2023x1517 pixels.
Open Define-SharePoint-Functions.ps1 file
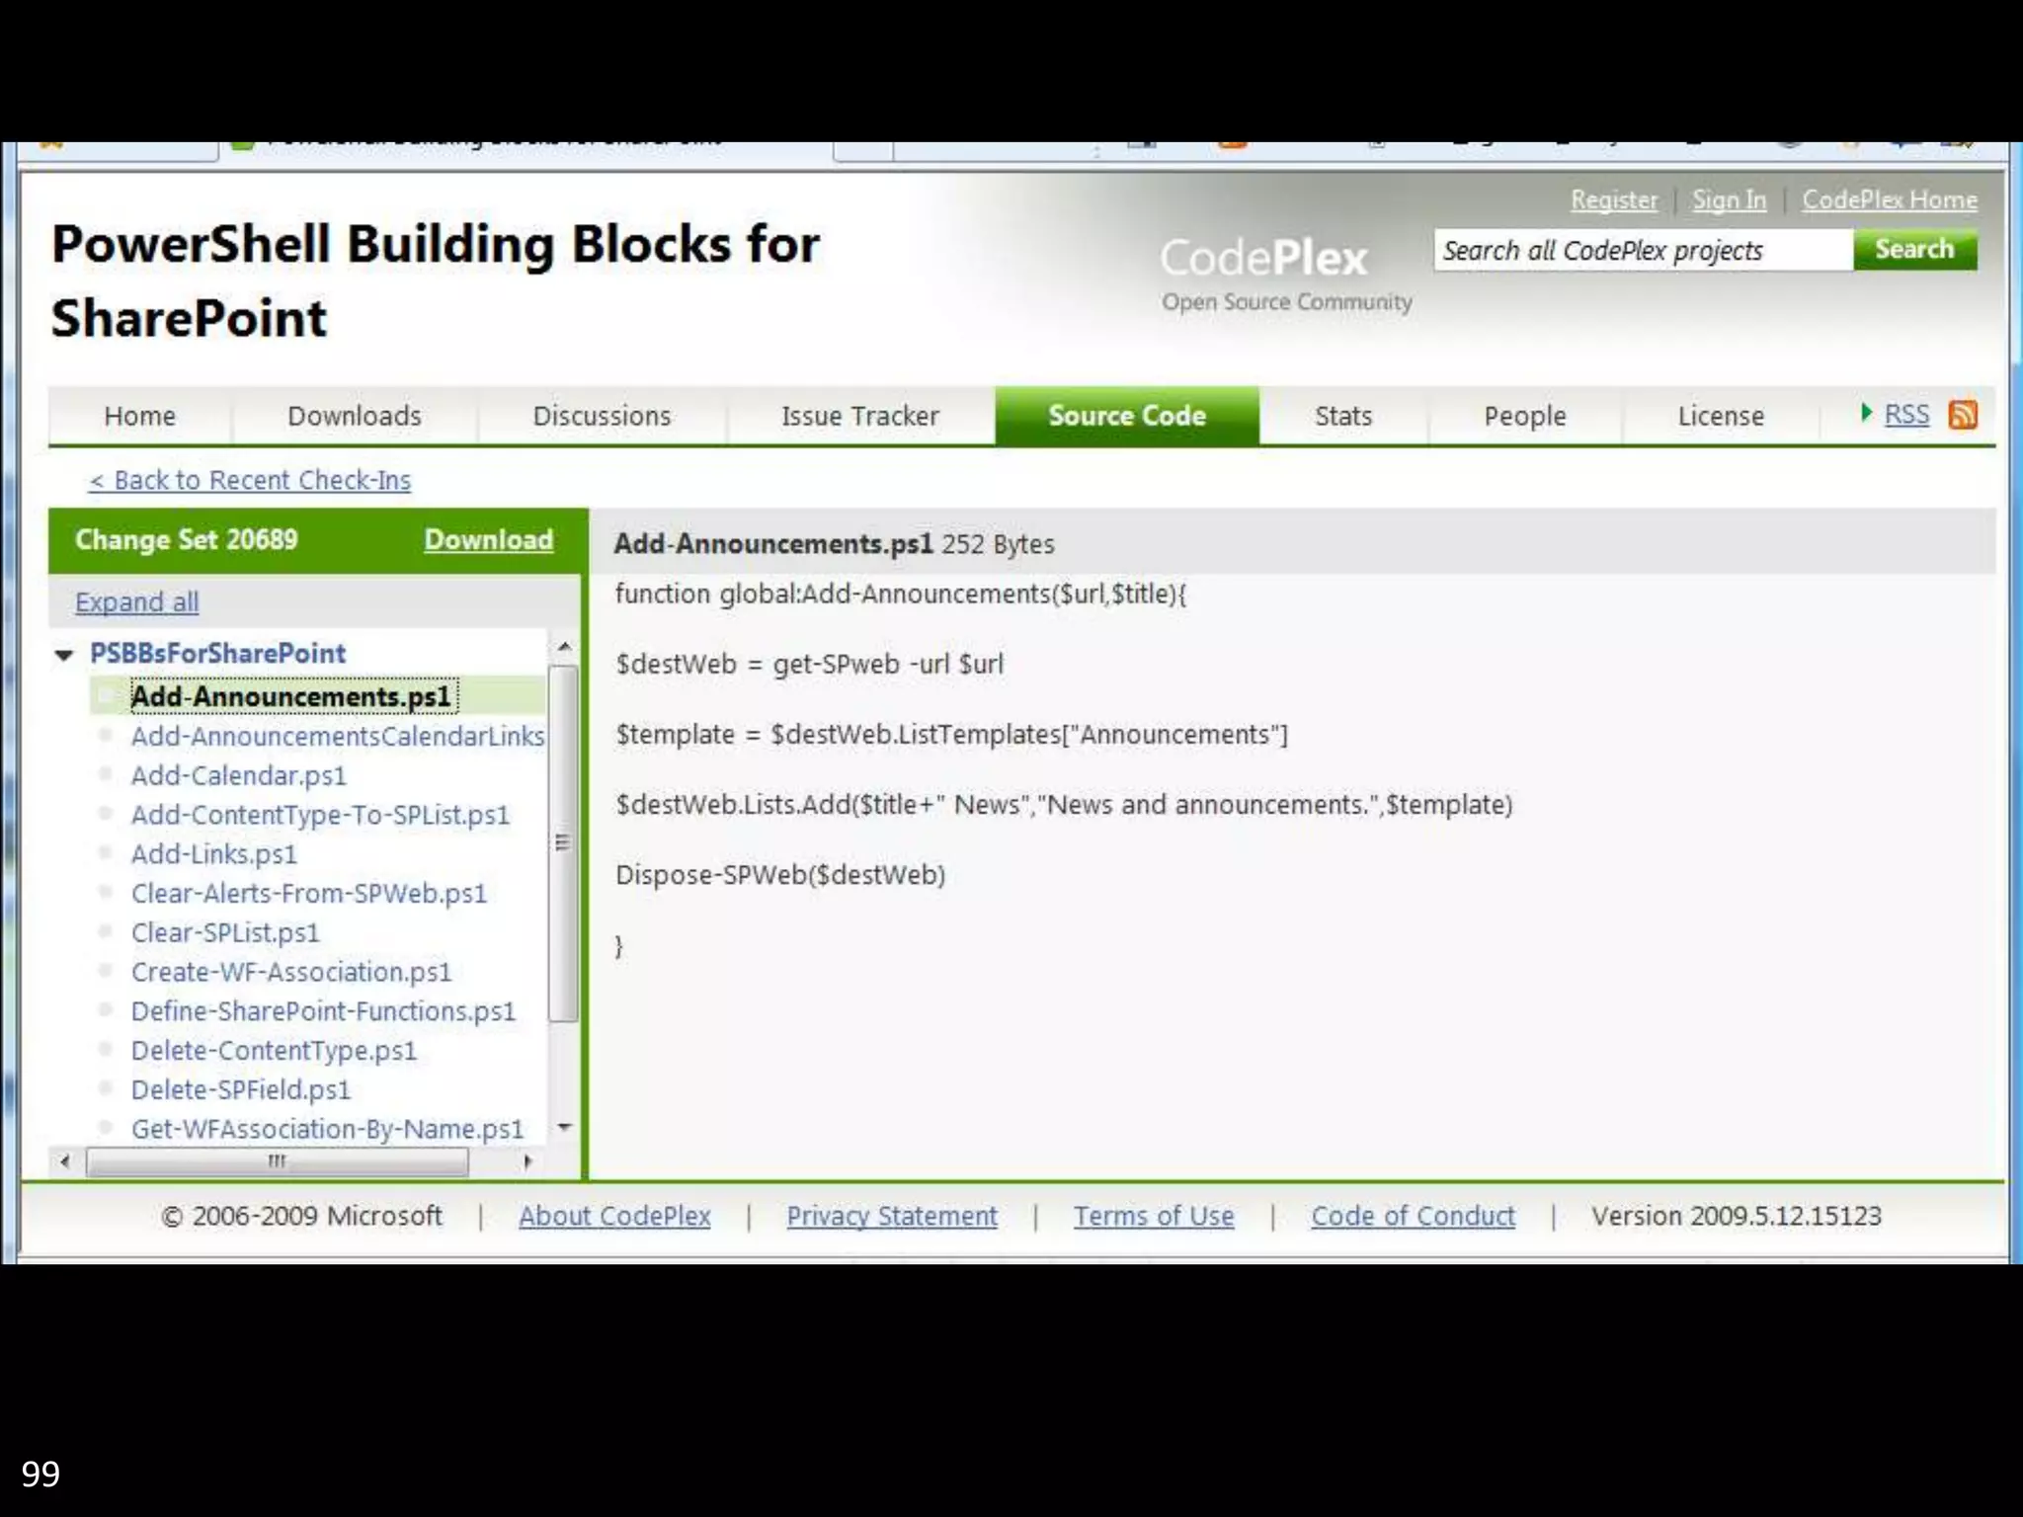[323, 1011]
